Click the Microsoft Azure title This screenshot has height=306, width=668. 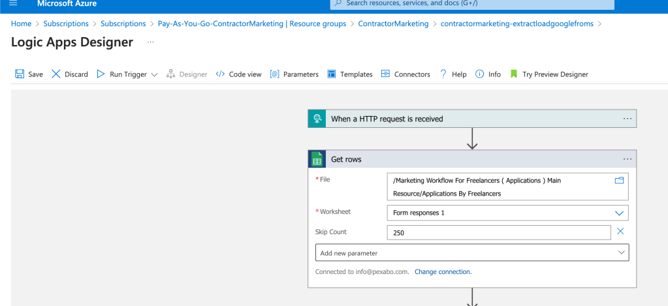67,3
